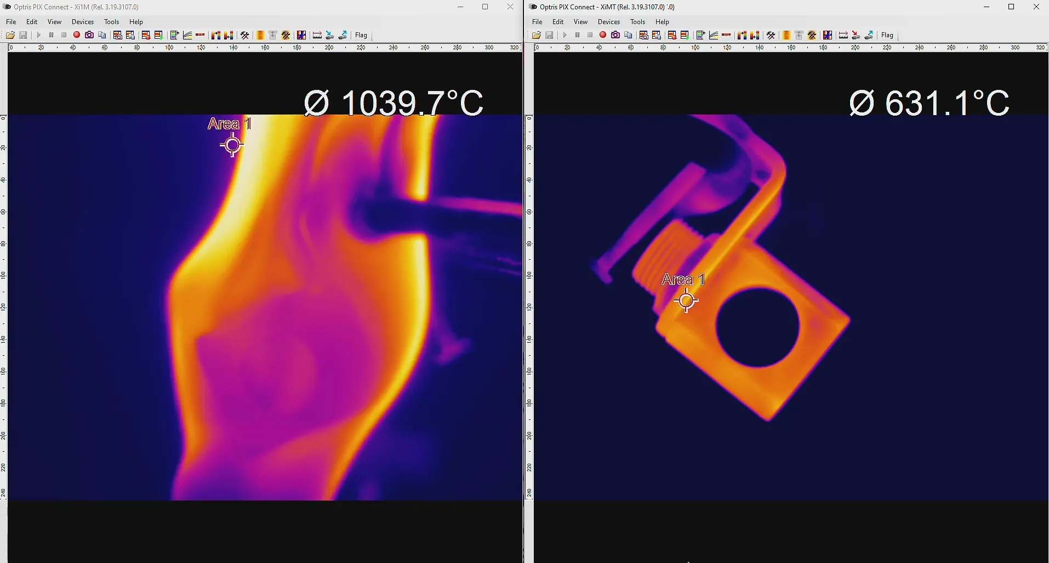Open the View menu in XiMT window
Image resolution: width=1049 pixels, height=563 pixels.
580,22
